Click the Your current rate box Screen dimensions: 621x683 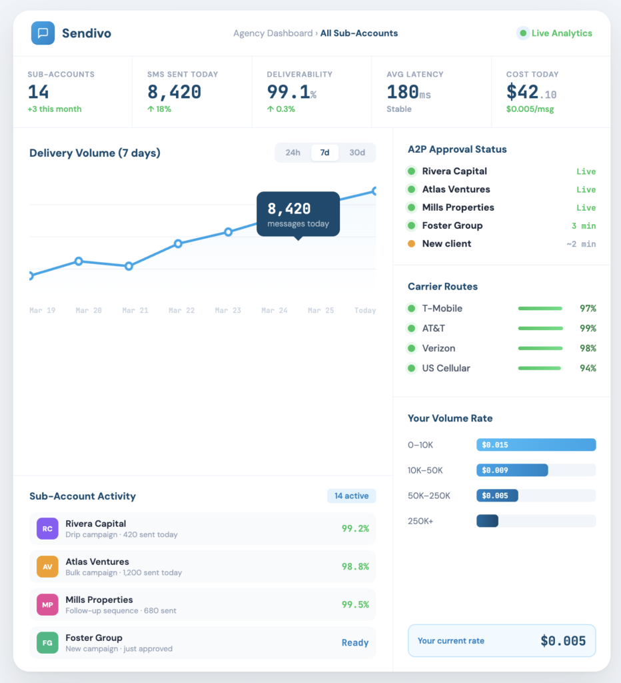(x=501, y=641)
